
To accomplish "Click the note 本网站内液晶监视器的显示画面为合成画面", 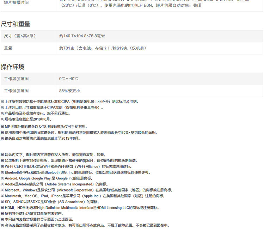I will pyautogui.click(x=37, y=219).
